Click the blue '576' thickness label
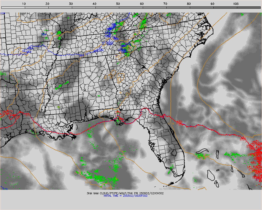This screenshot has width=262, height=210. 5,189
